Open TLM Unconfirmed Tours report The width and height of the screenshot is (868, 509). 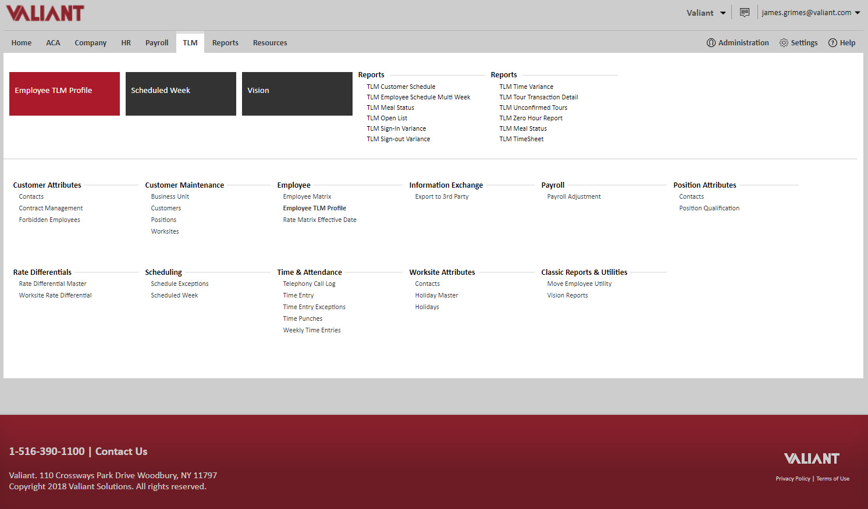pos(533,107)
